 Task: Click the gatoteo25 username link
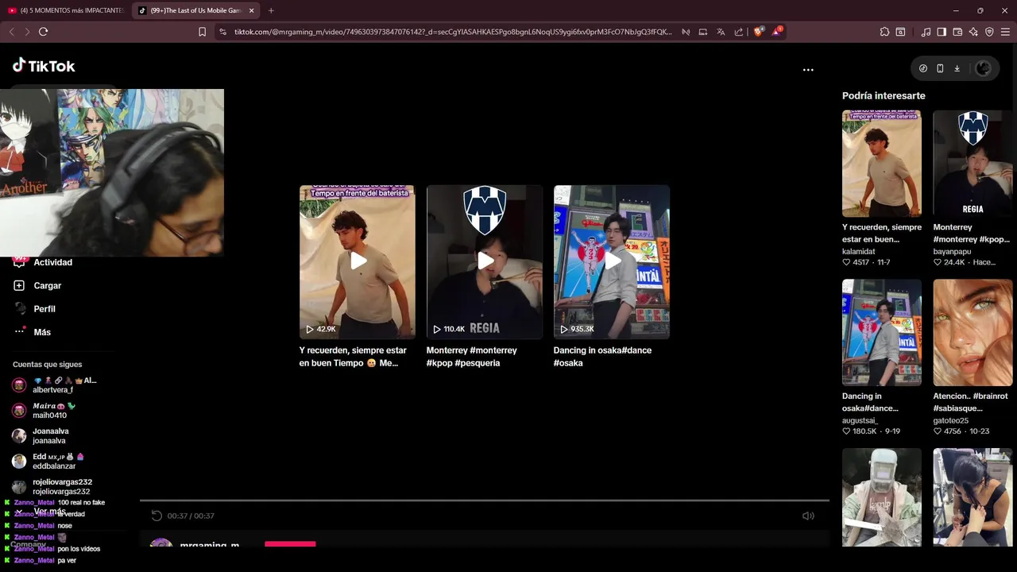coord(951,421)
